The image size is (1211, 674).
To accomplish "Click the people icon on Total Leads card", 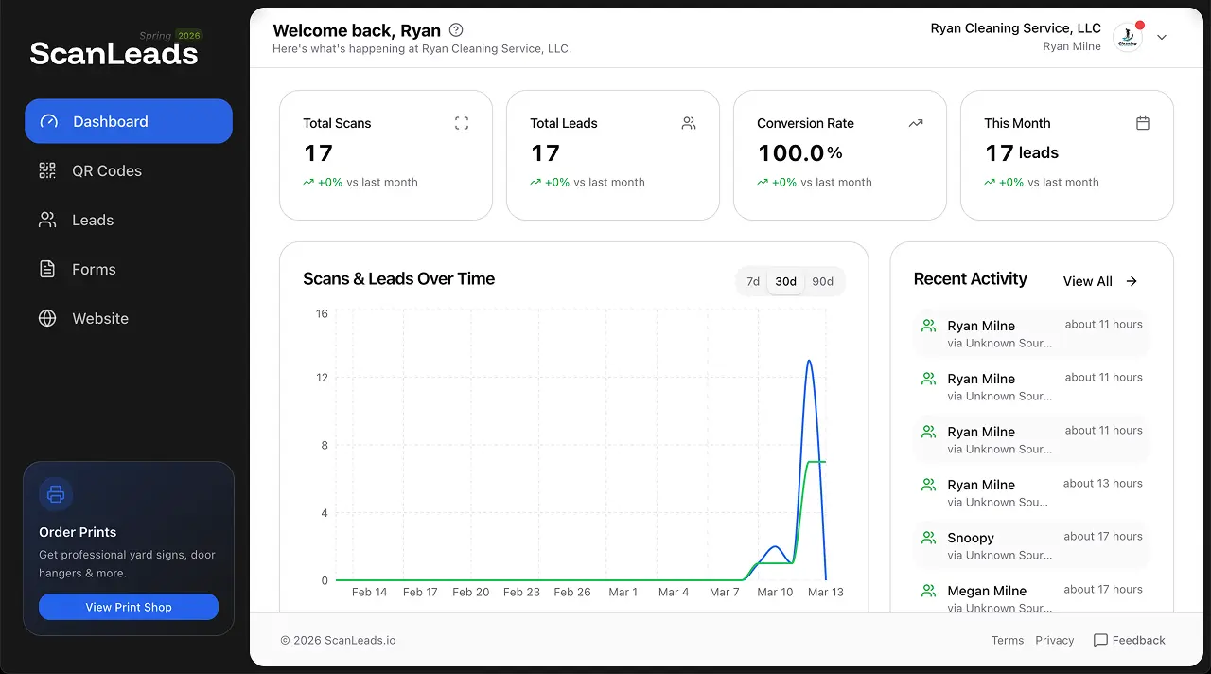I will pos(688,122).
